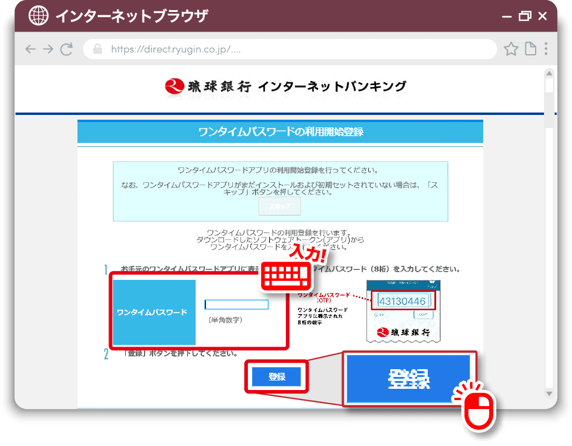Click the padlock icon in address bar
Screen dimensions: 572x446
(x=96, y=49)
